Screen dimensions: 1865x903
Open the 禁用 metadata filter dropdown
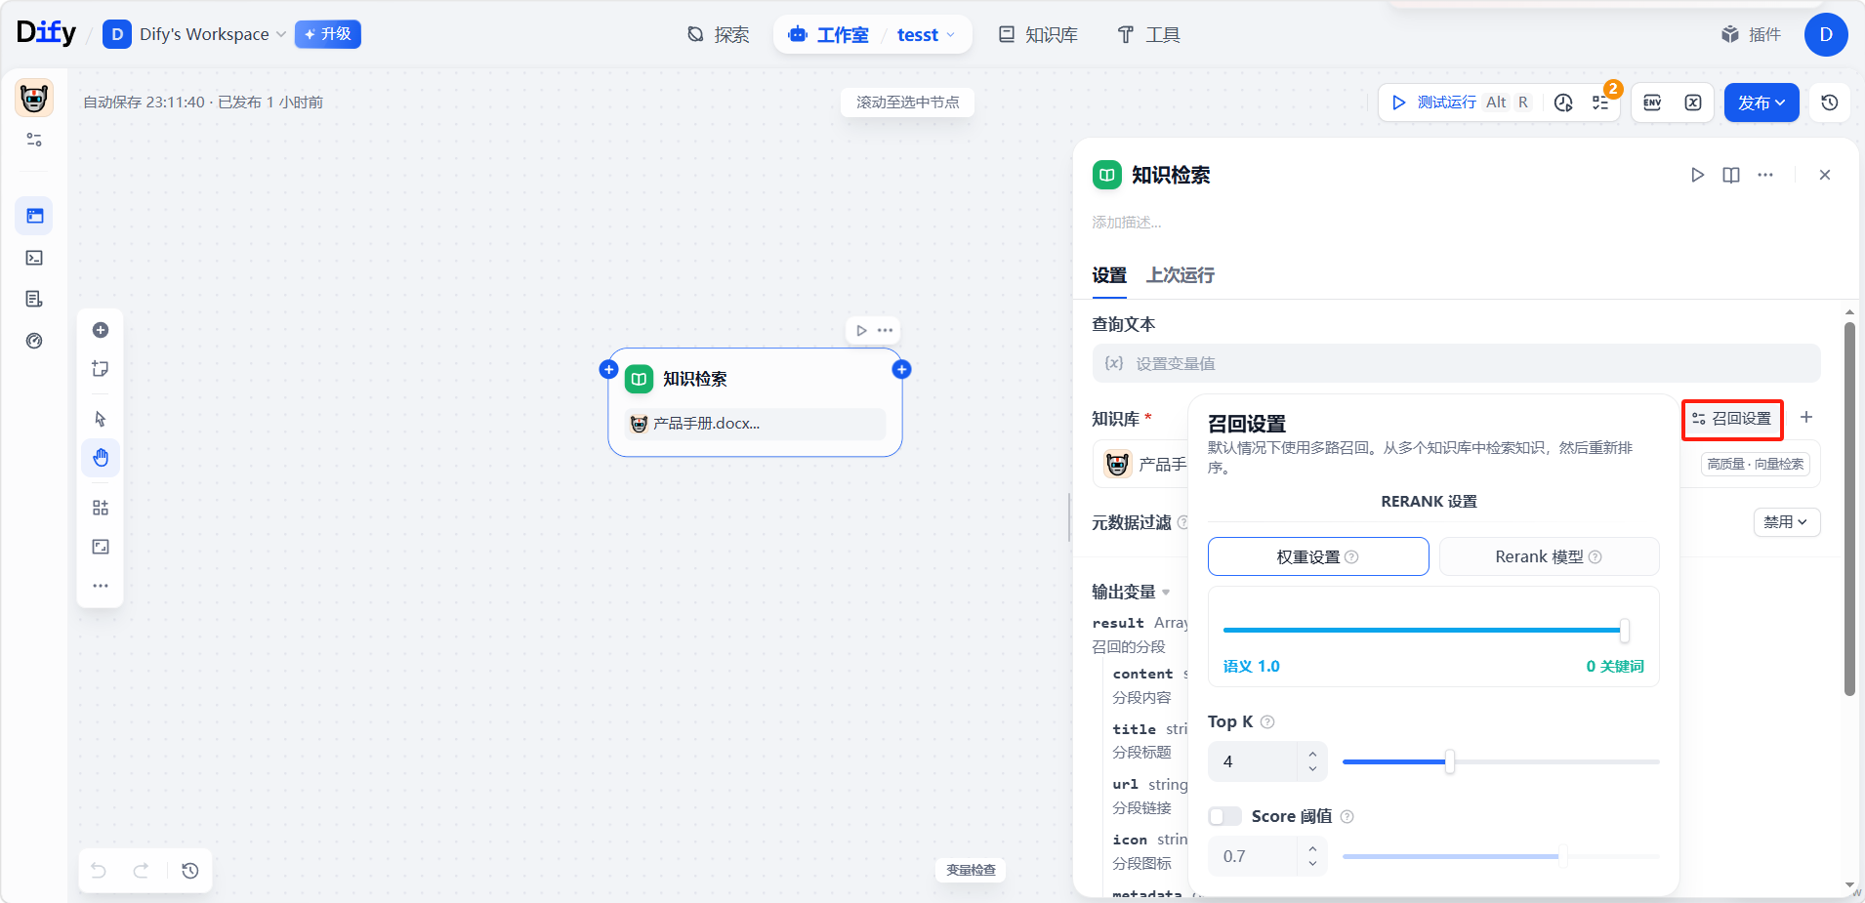(1787, 522)
